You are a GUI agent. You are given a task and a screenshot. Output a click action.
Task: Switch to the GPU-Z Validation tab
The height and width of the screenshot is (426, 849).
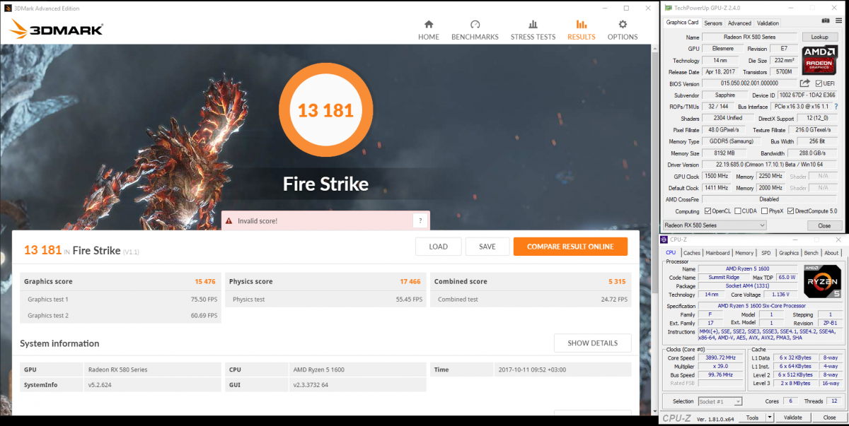click(x=768, y=23)
